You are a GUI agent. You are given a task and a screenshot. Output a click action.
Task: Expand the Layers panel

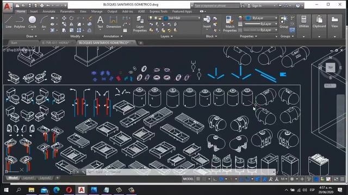tap(166, 36)
